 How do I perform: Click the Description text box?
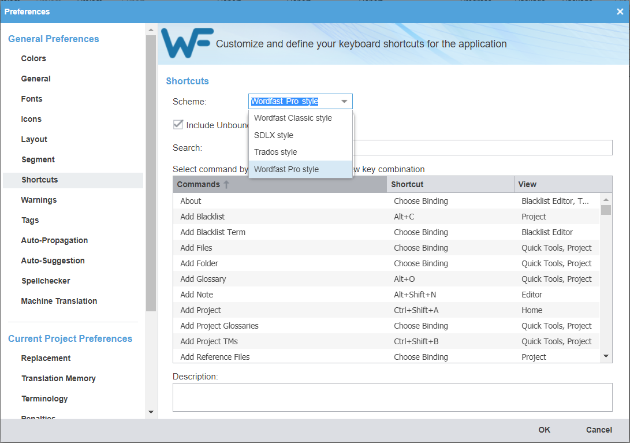392,397
